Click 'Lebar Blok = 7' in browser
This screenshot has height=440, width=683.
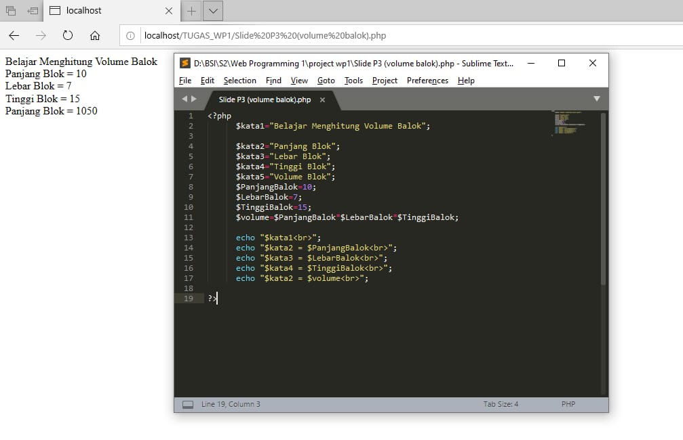[x=39, y=86]
